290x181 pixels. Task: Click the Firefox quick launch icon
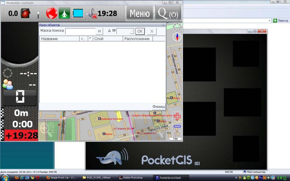point(17,178)
